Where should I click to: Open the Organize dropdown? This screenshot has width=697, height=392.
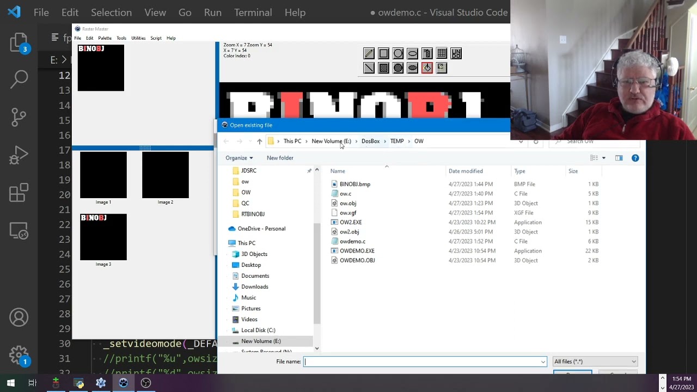pyautogui.click(x=239, y=158)
